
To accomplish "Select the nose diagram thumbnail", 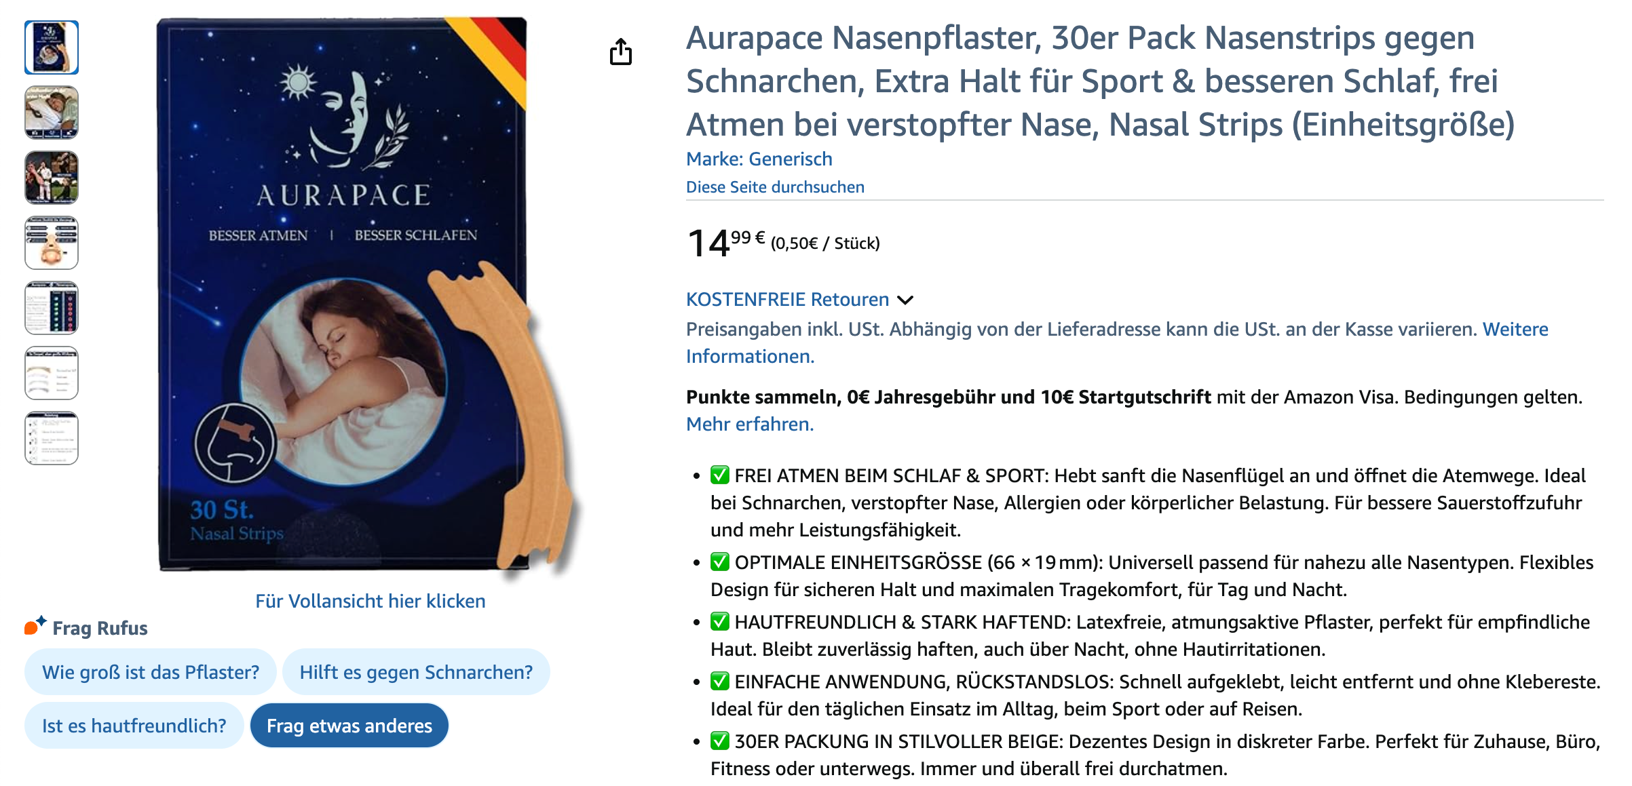I will (52, 243).
